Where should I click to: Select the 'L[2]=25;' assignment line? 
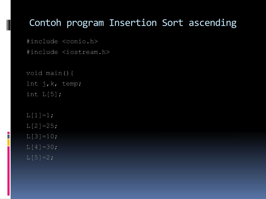[x=42, y=126]
